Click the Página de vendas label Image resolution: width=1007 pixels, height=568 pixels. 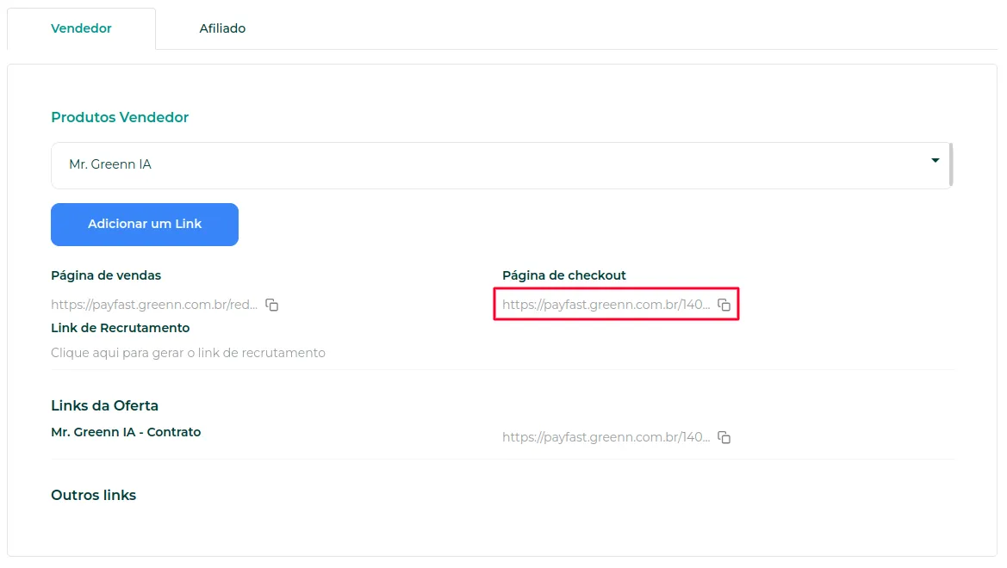(x=106, y=275)
